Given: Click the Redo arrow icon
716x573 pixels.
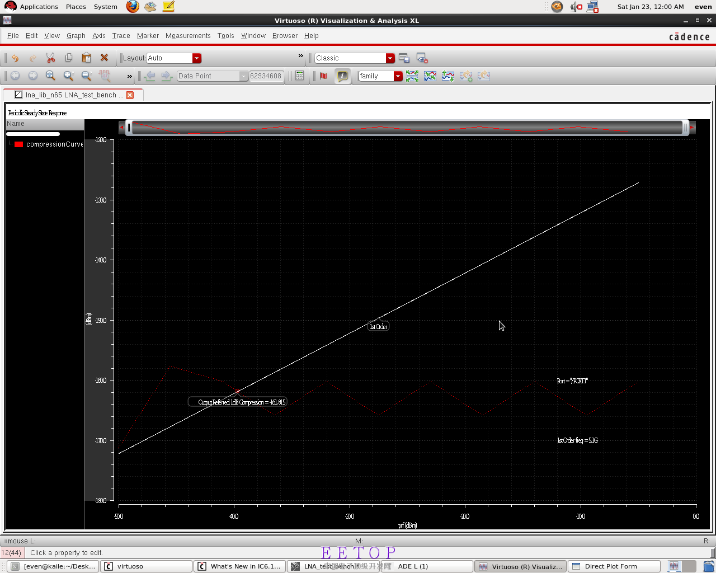Looking at the screenshot, I should 33,58.
